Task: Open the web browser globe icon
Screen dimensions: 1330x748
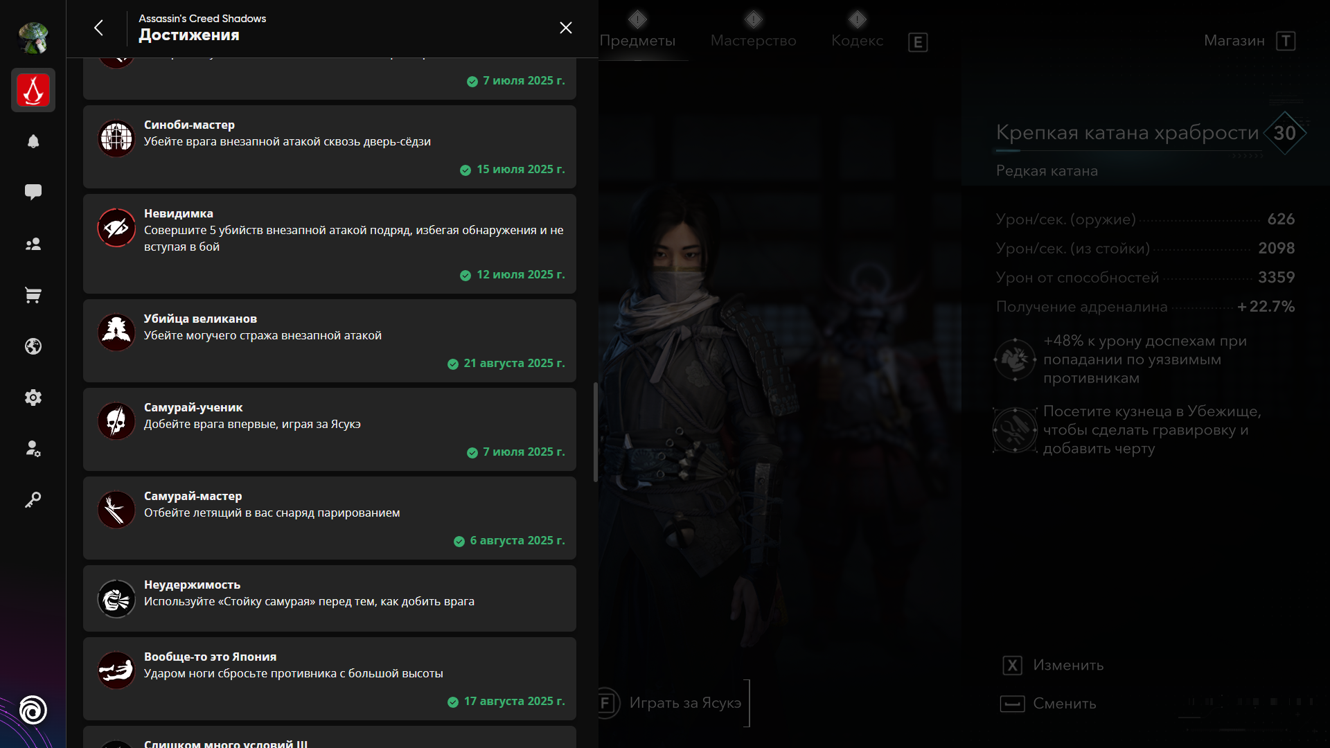Action: click(33, 346)
